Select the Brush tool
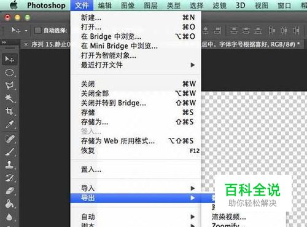Image resolution: width=307 pixels, height=227 pixels. click(x=9, y=152)
